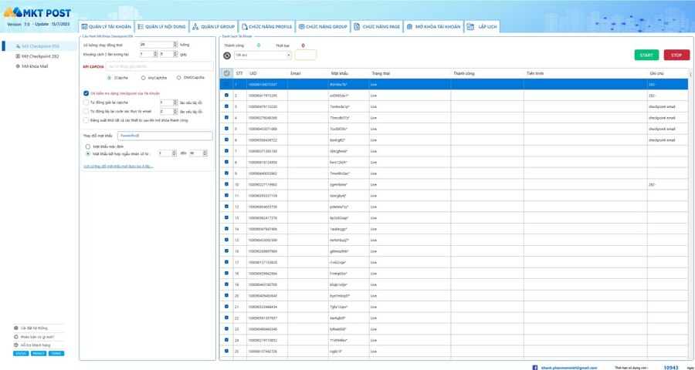This screenshot has width=695, height=370.
Task: Toggle checkbox for row 2 account
Action: point(227,95)
